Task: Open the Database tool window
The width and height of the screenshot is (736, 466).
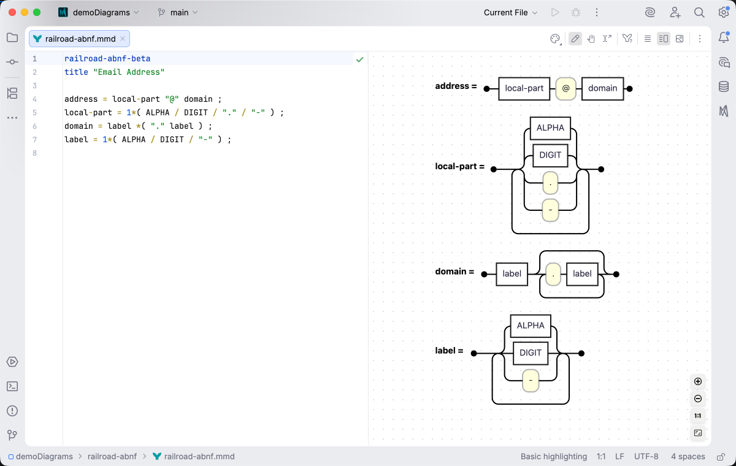Action: coord(724,86)
